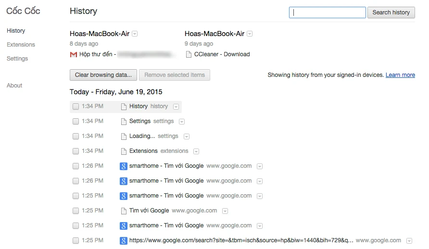The image size is (429, 249).
Task: Click the page icon beside the Loading... entry
Action: click(x=124, y=137)
